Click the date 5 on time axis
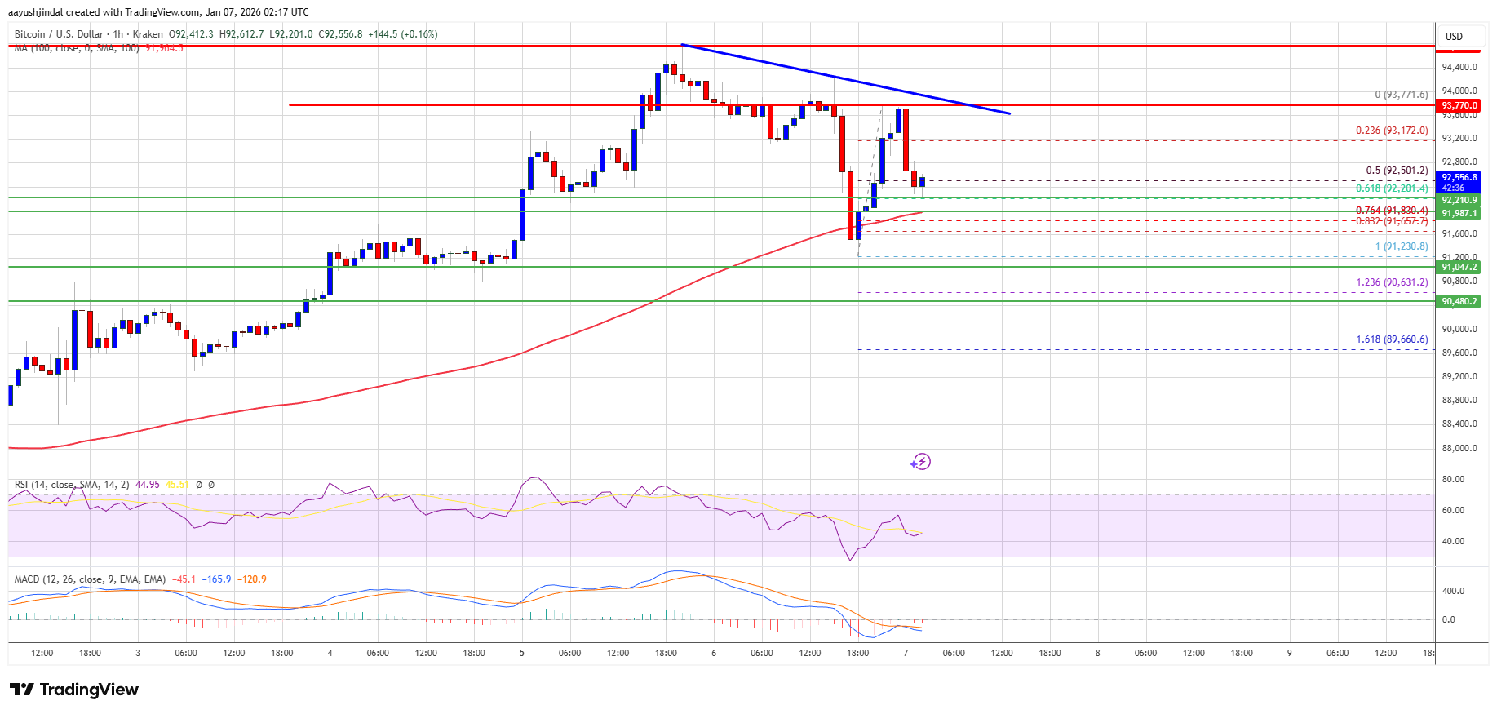Screen dimensions: 1497x714 tap(522, 653)
